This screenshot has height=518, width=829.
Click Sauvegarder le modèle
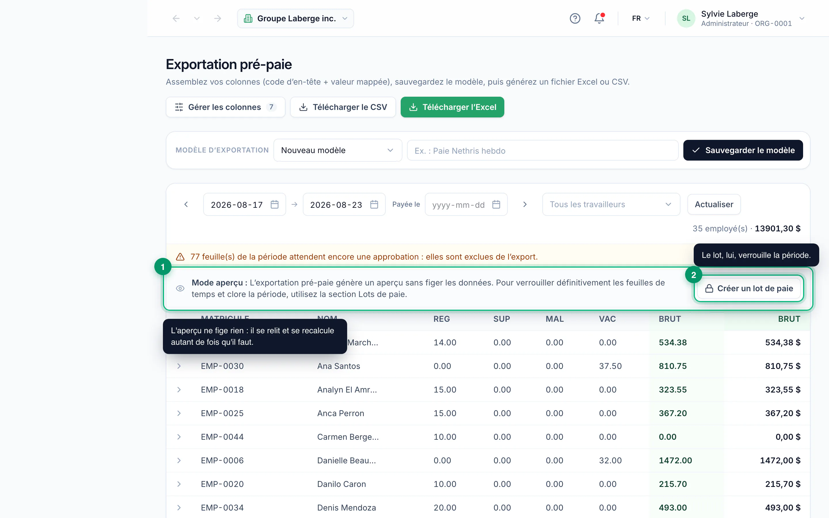pyautogui.click(x=743, y=150)
